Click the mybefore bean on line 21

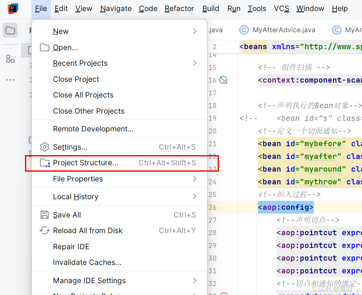click(310, 144)
